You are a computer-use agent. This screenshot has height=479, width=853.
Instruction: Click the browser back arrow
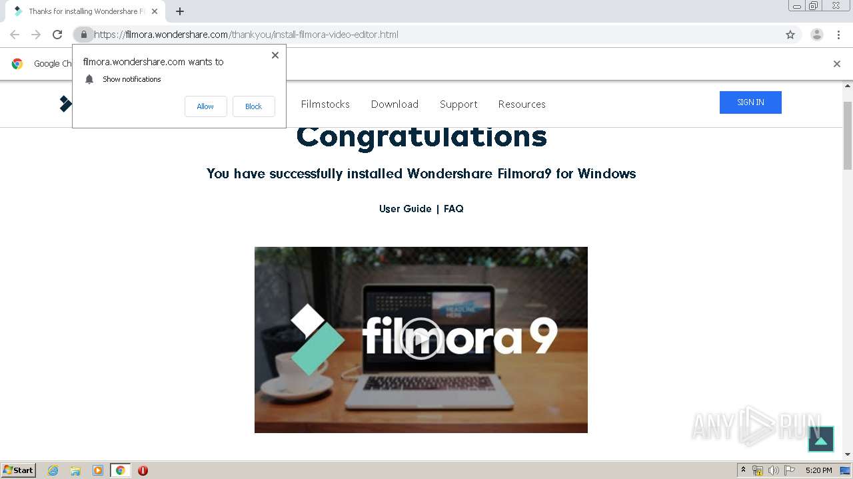tap(15, 35)
